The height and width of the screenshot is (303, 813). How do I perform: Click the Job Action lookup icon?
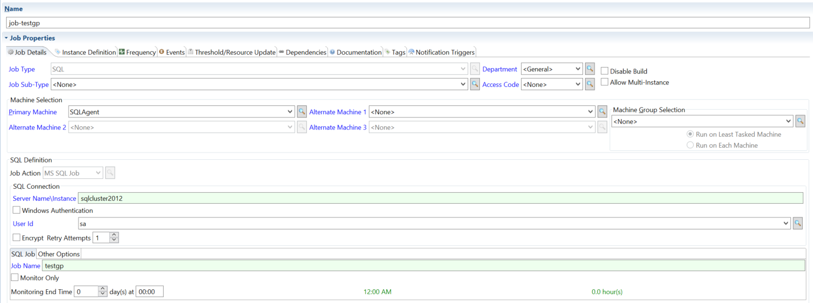(110, 173)
